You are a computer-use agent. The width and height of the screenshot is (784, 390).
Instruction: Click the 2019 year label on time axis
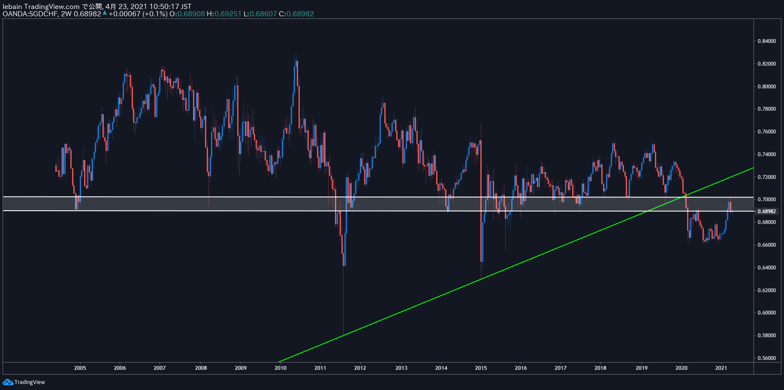coord(642,368)
